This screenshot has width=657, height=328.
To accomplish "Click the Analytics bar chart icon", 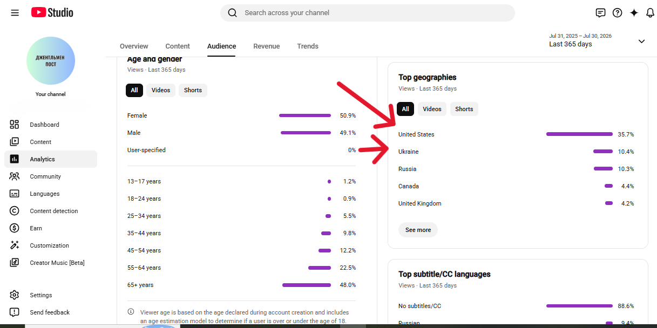I will [x=15, y=159].
